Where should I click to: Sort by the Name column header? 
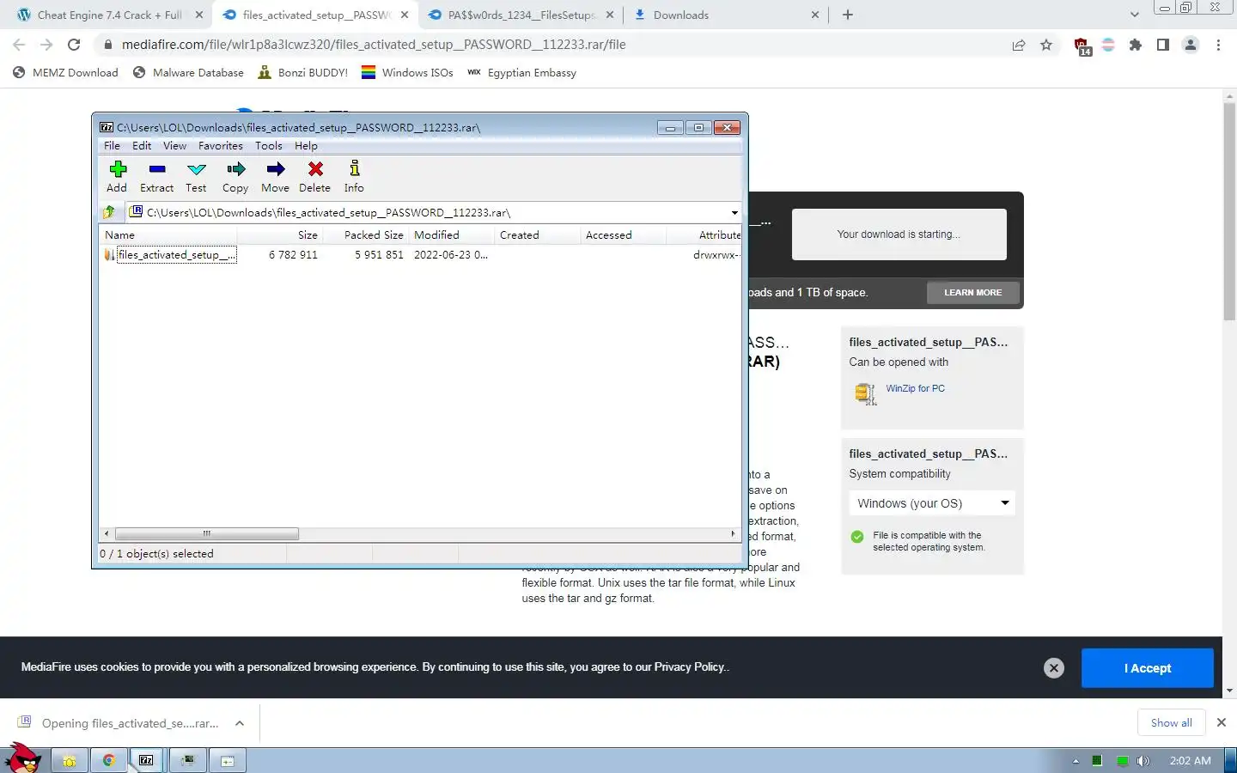(168, 234)
